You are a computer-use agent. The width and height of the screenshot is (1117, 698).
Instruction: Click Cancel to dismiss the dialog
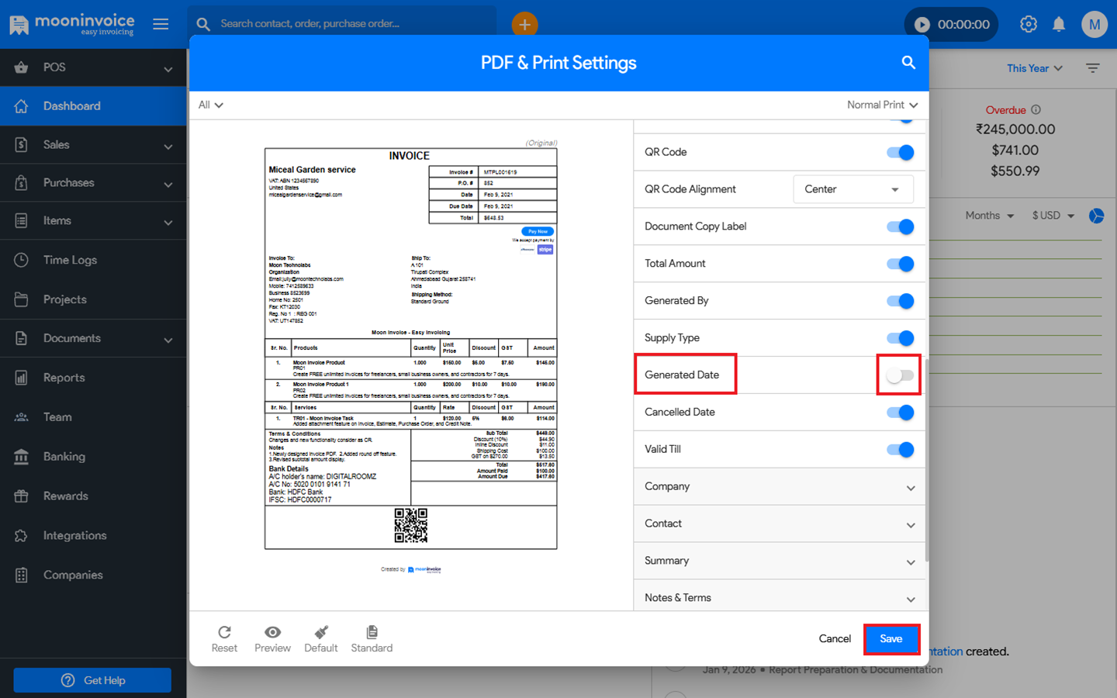(835, 639)
